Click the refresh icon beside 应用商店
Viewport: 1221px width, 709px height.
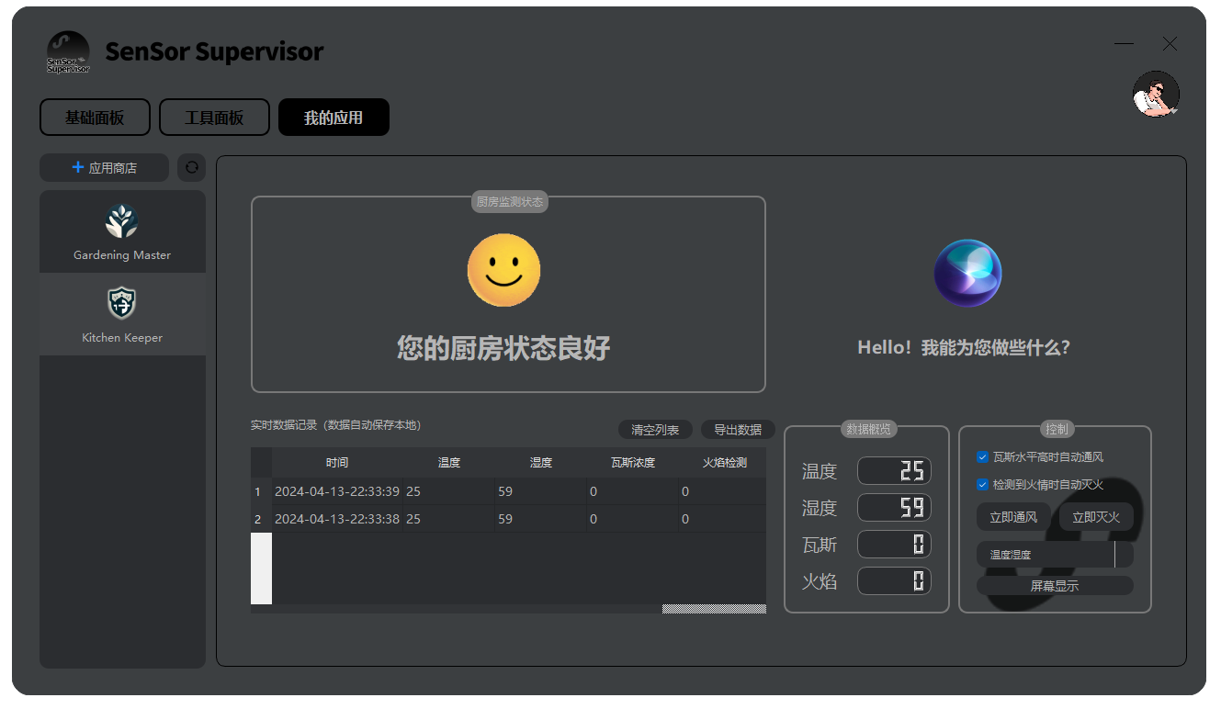191,168
